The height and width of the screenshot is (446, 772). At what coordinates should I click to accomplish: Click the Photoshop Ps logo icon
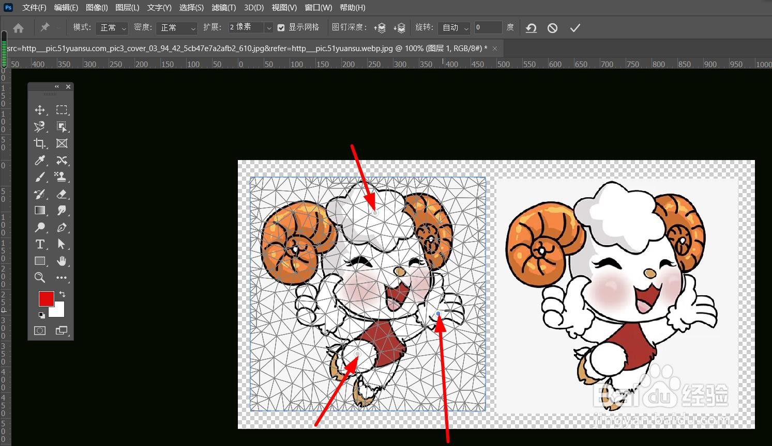point(8,7)
